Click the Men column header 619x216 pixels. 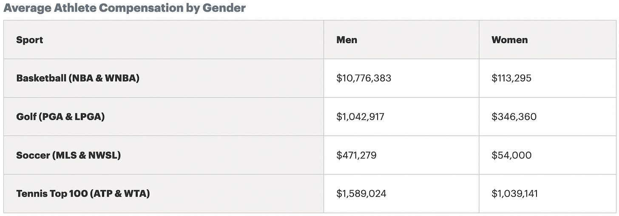coord(346,40)
